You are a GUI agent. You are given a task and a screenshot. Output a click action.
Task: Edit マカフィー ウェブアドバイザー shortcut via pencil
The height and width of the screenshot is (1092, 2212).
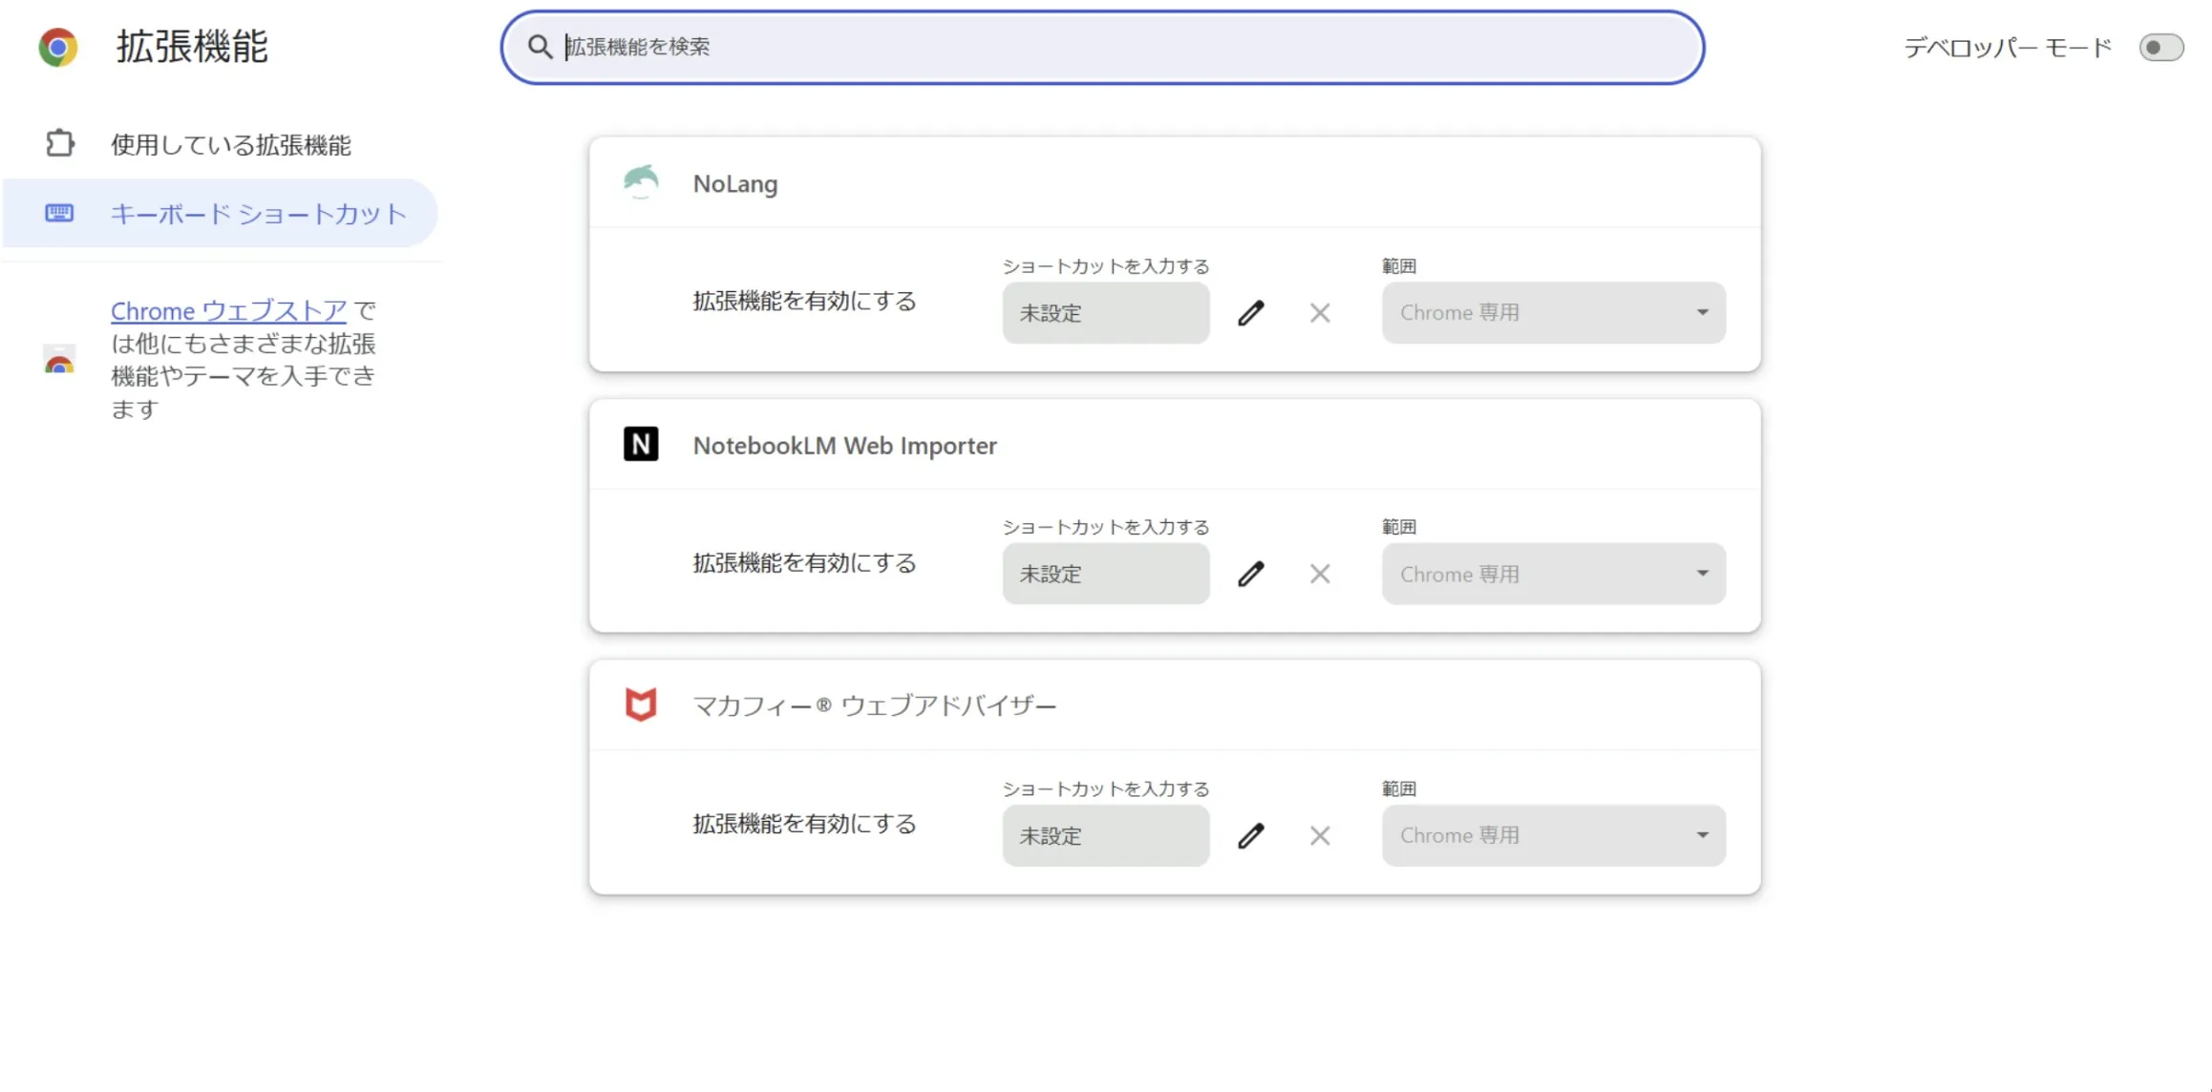tap(1251, 835)
